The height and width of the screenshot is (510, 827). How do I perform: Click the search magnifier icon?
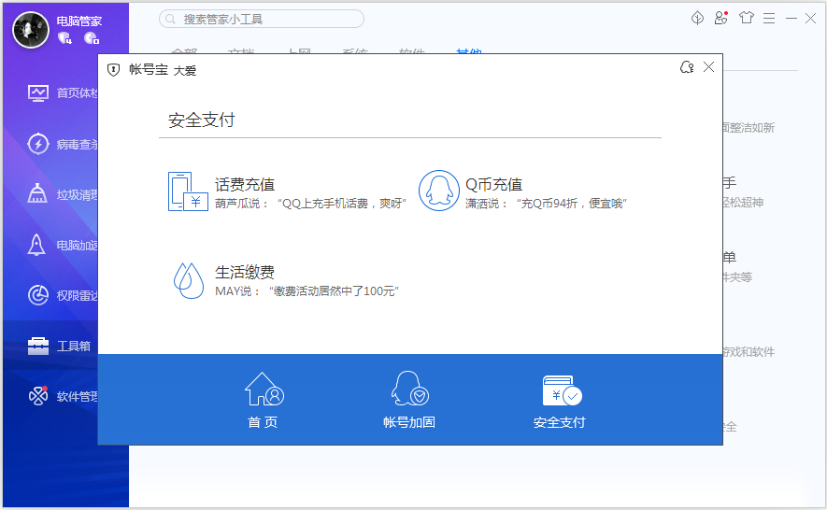pyautogui.click(x=170, y=19)
